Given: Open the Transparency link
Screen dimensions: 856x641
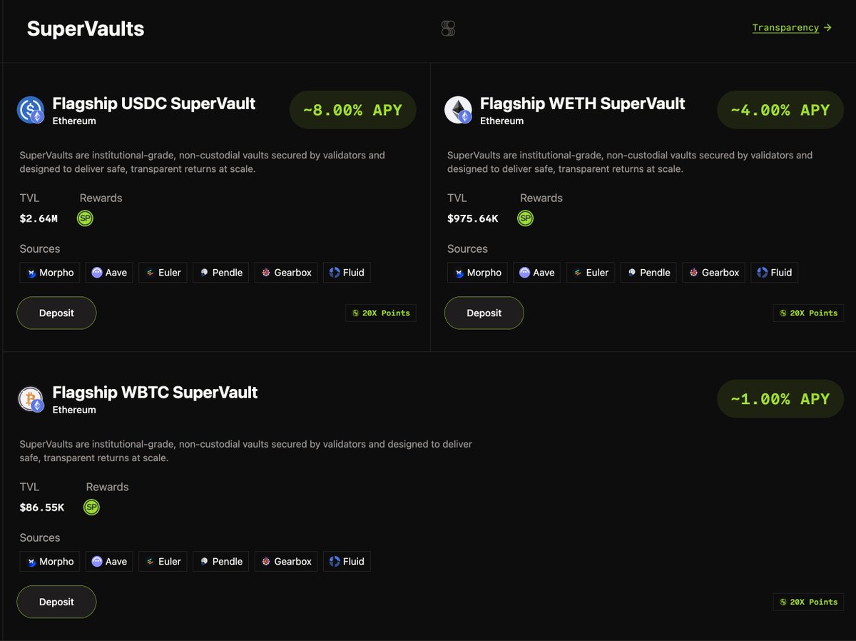Looking at the screenshot, I should [792, 28].
